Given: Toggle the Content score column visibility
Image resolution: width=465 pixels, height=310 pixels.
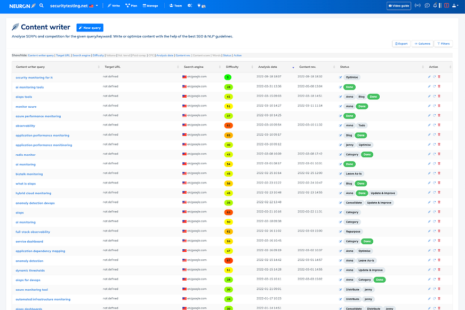Looking at the screenshot, I should (x=202, y=55).
